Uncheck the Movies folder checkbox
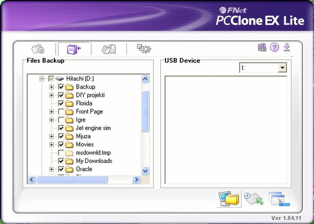Viewport: 314px width, 224px height. point(61,145)
